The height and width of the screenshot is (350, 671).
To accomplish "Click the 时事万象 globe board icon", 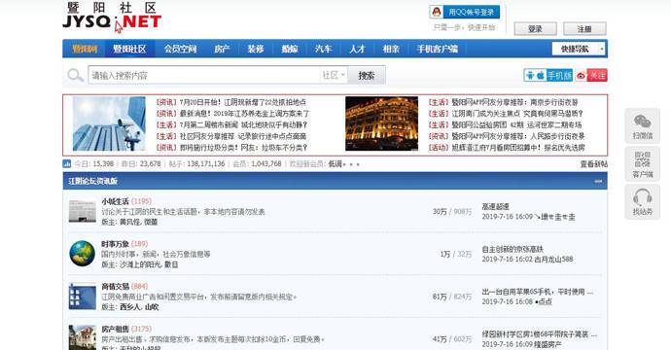I will pos(82,254).
